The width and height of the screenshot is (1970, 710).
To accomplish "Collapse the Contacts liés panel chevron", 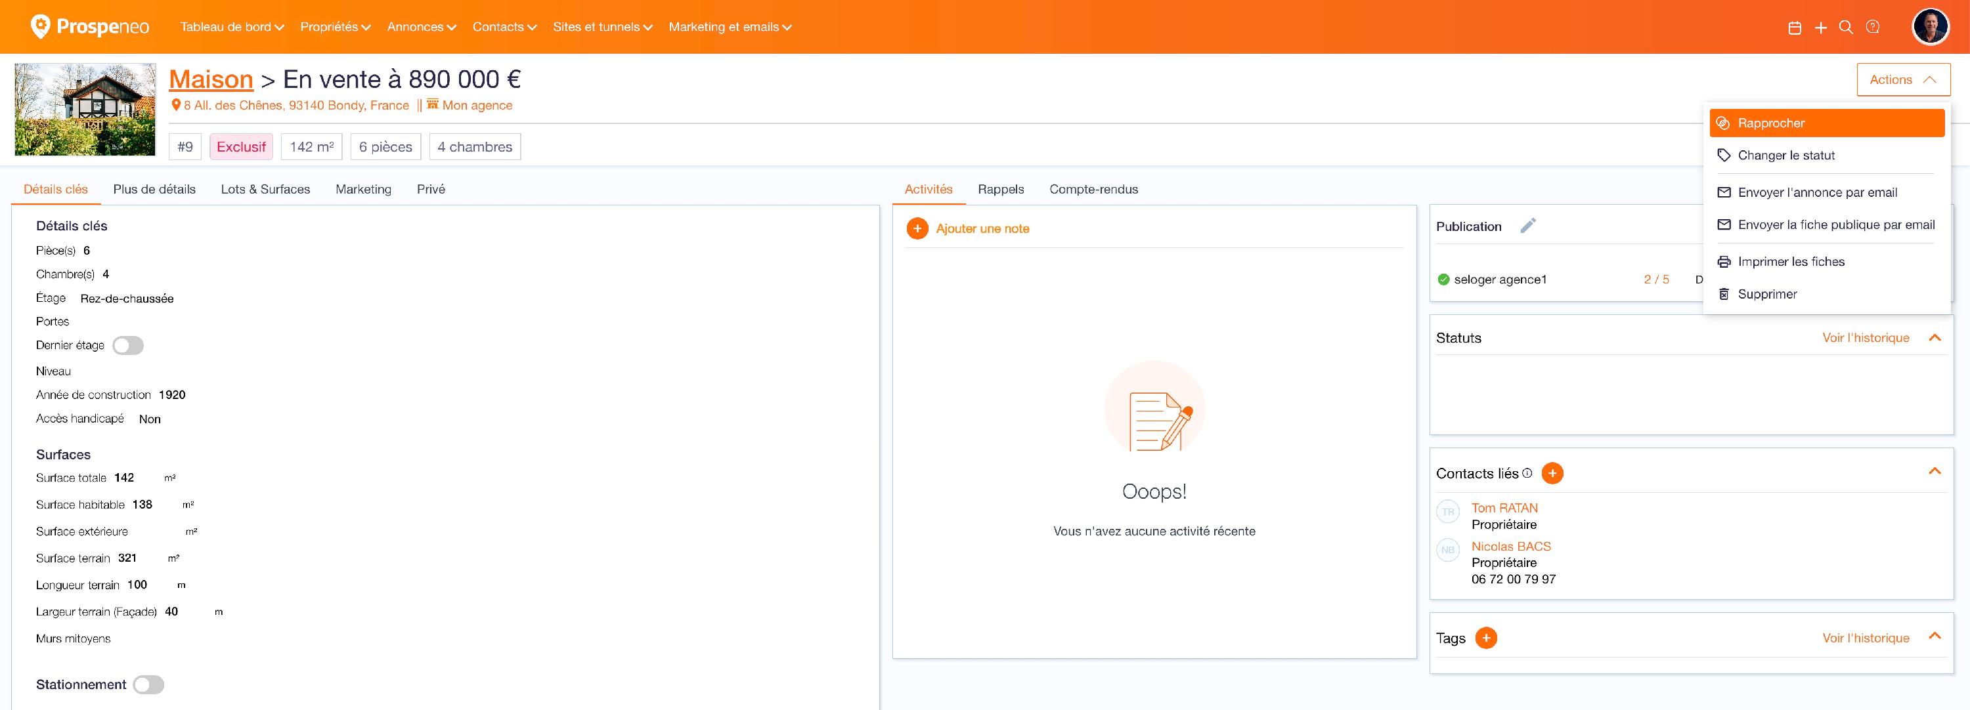I will [x=1934, y=472].
